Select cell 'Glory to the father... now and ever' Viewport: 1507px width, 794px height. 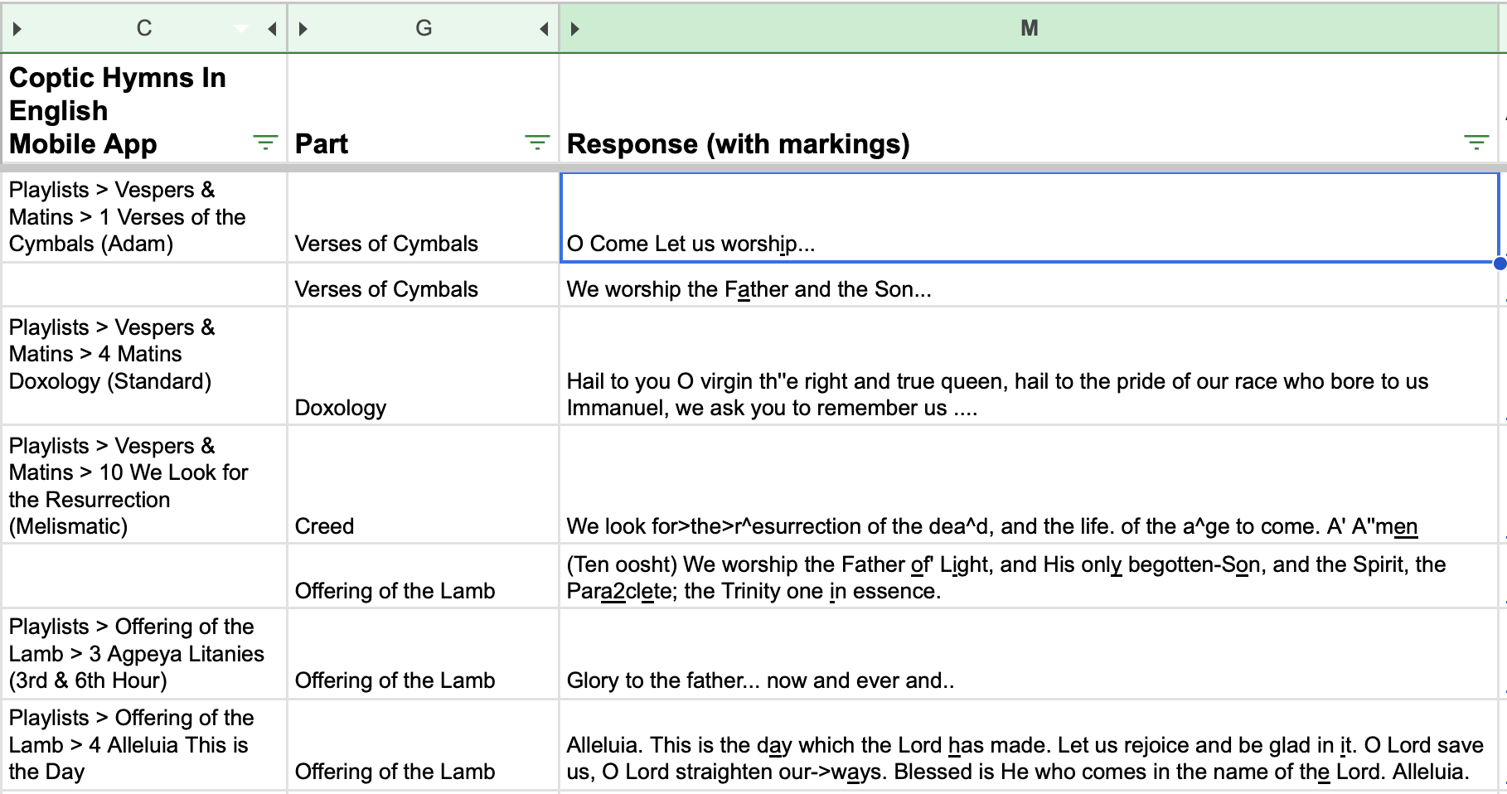[1030, 655]
